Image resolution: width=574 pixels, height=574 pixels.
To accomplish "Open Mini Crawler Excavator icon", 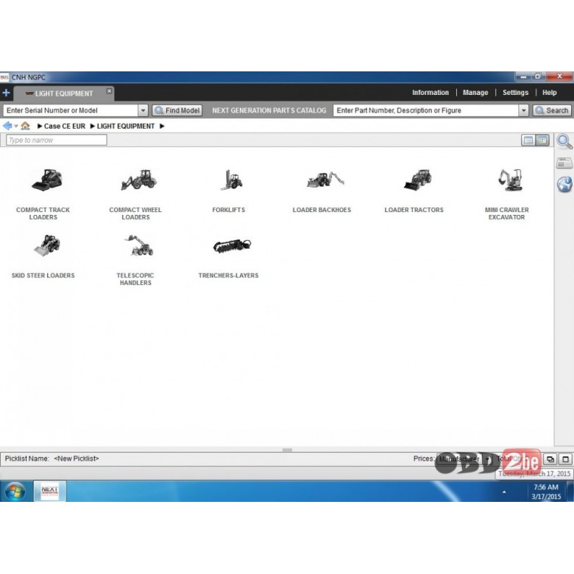I will pyautogui.click(x=510, y=180).
